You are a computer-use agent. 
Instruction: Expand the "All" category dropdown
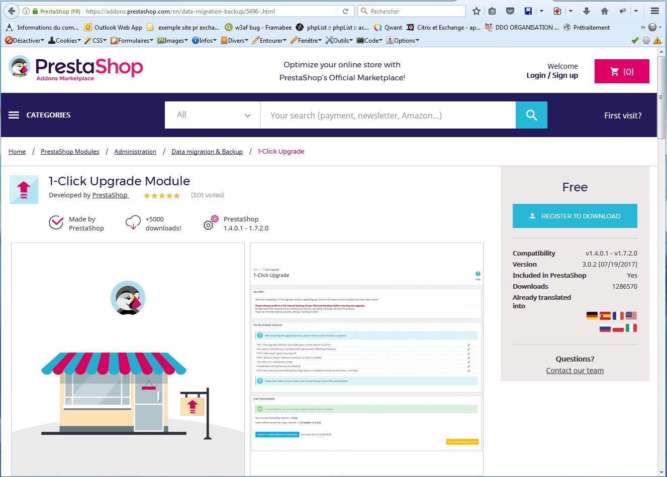point(213,115)
